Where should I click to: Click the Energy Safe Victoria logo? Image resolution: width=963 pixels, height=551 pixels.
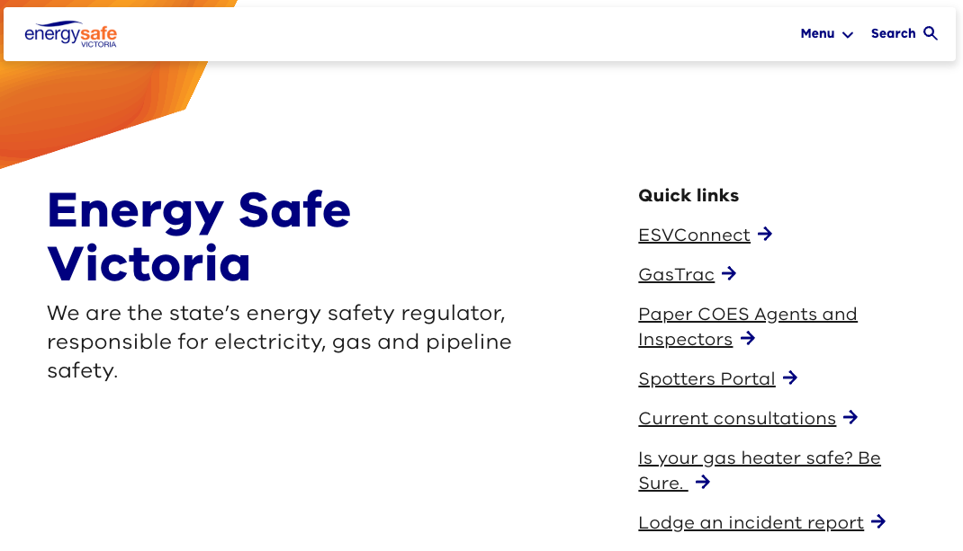click(x=71, y=34)
